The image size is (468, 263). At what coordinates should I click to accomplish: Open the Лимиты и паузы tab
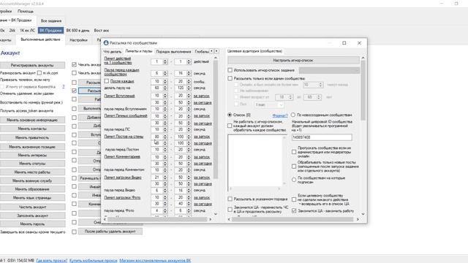pos(139,51)
